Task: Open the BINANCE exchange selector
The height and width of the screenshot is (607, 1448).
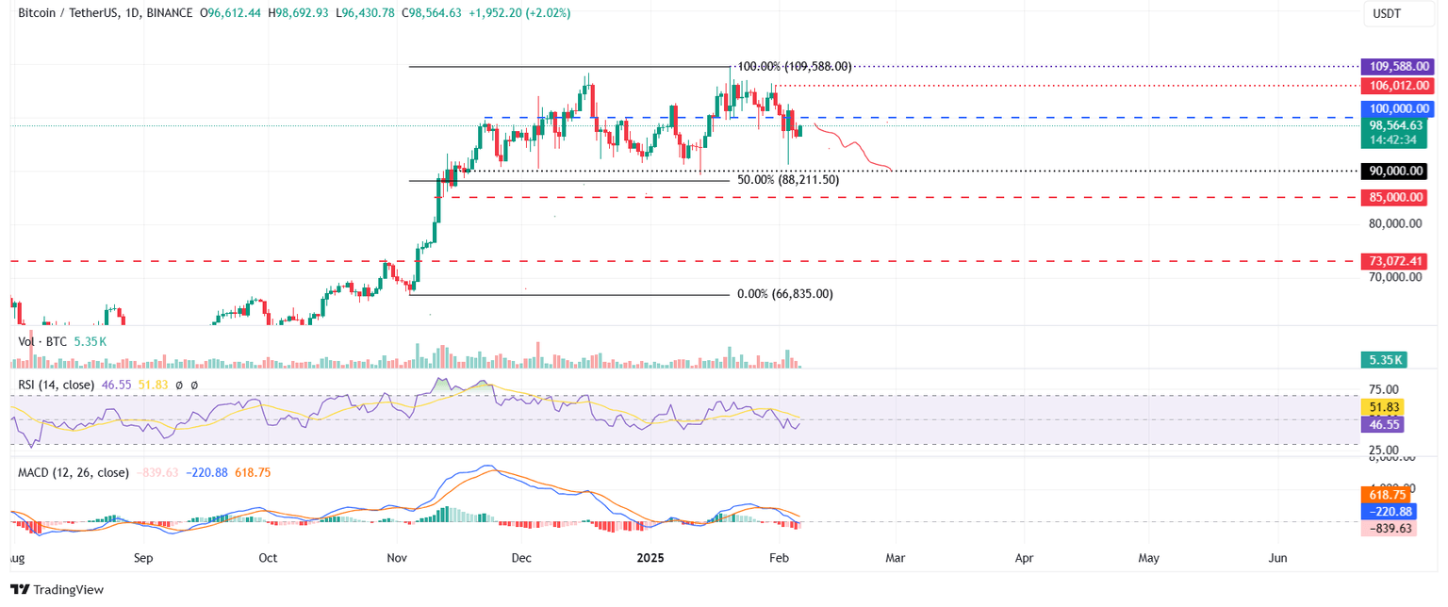Action: pos(167,13)
